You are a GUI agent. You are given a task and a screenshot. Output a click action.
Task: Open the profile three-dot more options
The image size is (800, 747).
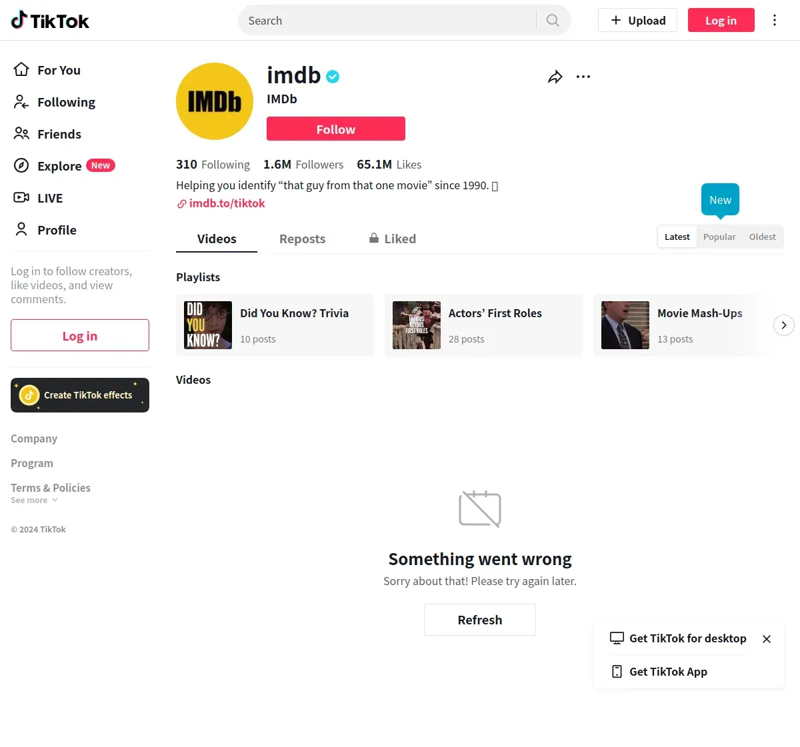click(x=583, y=77)
